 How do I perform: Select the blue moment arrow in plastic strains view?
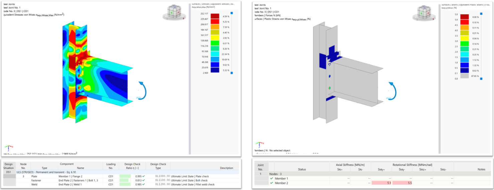click(x=393, y=90)
